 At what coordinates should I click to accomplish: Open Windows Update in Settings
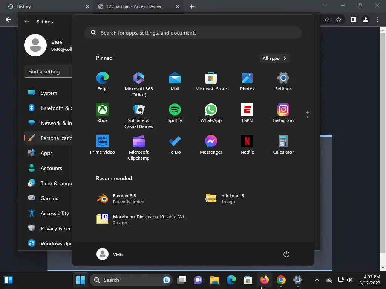[x=49, y=243]
